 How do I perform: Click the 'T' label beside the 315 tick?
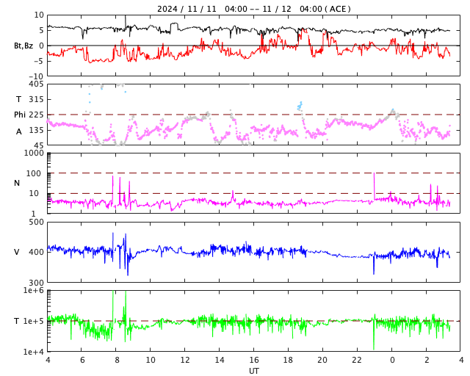click(x=19, y=99)
